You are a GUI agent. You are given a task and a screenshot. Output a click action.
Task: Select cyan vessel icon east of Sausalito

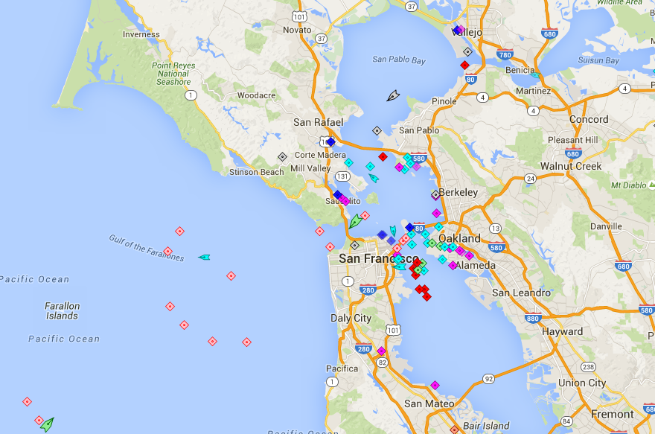pyautogui.click(x=373, y=178)
